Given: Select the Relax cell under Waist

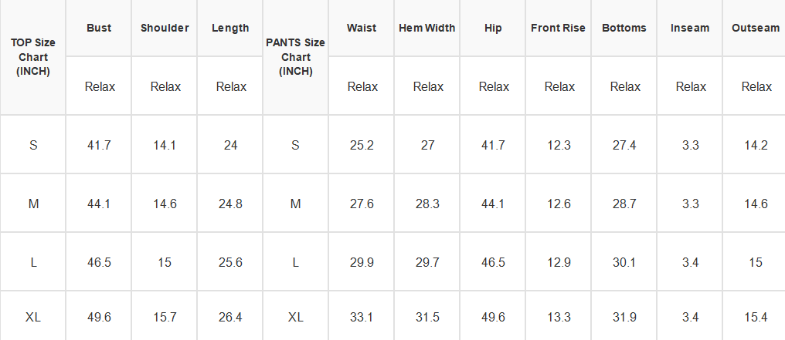Looking at the screenshot, I should click(362, 87).
